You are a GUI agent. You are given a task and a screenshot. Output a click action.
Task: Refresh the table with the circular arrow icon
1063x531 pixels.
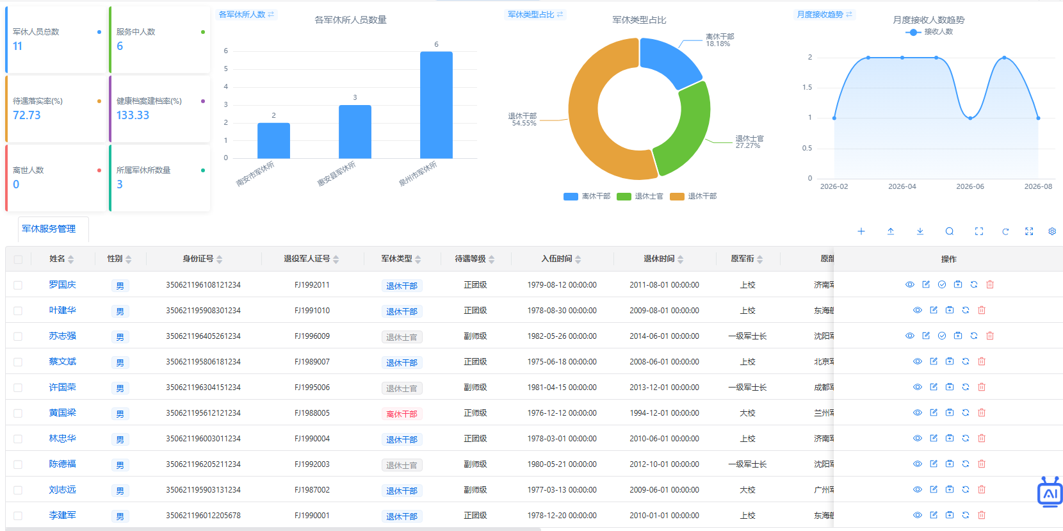coord(1005,231)
